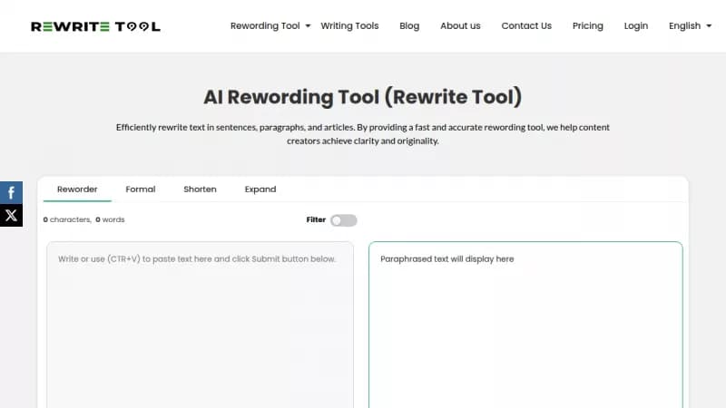Toggle the Filter switch
Viewport: 726px width, 408px height.
point(344,220)
